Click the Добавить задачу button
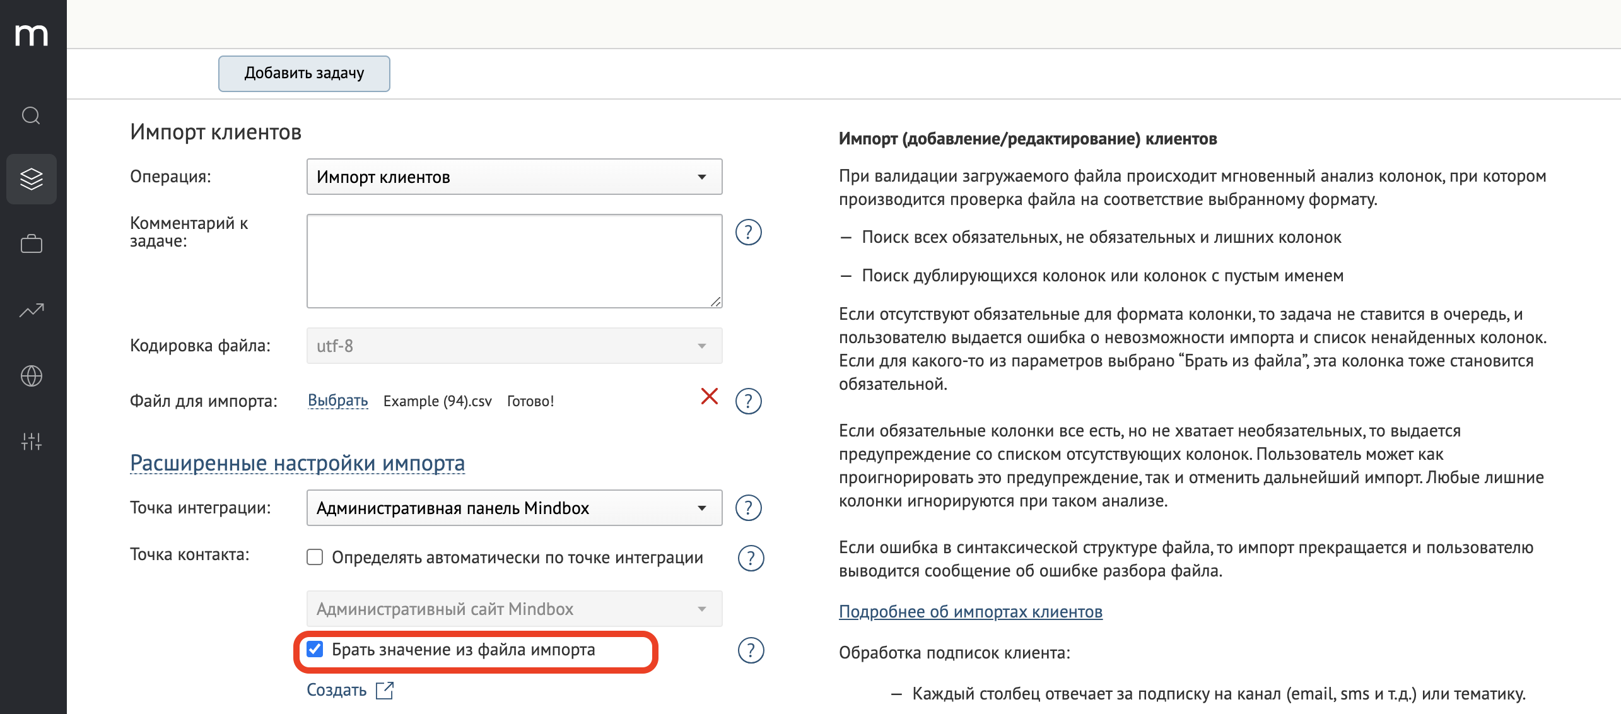The width and height of the screenshot is (1621, 714). coord(304,74)
